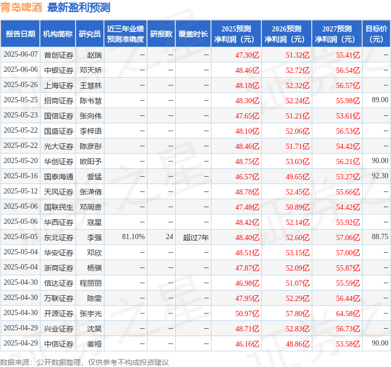
Task: Click analyst 姜娅
Action: coord(94,343)
